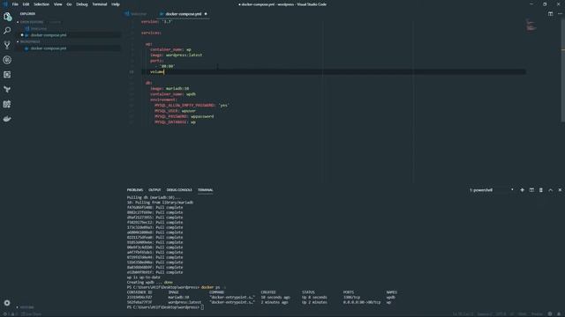Image resolution: width=565 pixels, height=317 pixels.
Task: Switch to the Problems panel tab
Action: (135, 190)
